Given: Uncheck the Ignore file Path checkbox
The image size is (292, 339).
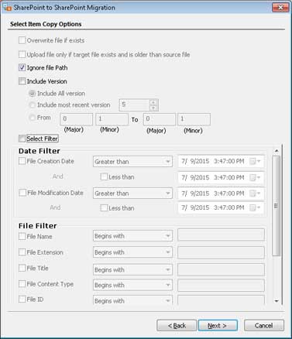Looking at the screenshot, I should point(22,67).
